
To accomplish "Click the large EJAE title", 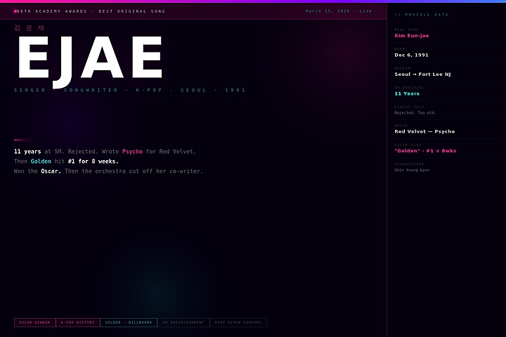I will [x=90, y=58].
